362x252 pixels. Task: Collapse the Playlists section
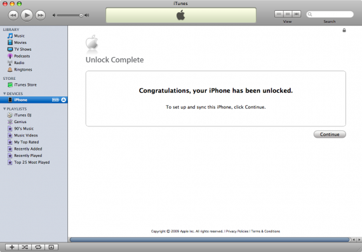click(4, 109)
